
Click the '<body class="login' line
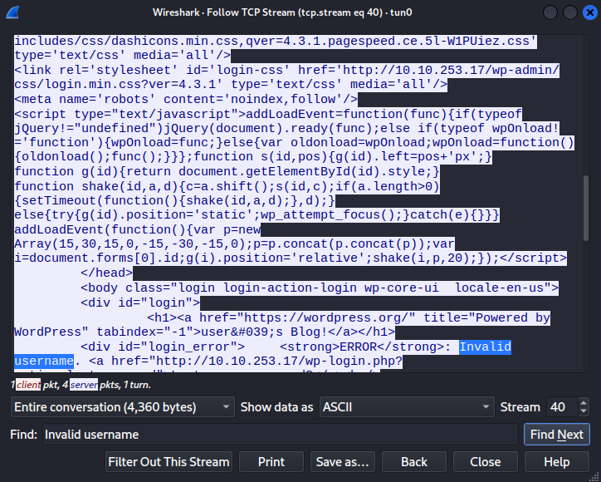[x=320, y=288]
